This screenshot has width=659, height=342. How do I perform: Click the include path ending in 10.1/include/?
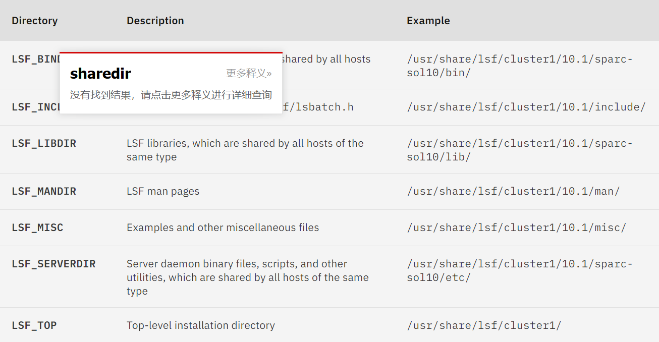[x=525, y=106]
